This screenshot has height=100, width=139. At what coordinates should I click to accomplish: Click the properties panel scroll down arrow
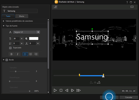click(48, 92)
